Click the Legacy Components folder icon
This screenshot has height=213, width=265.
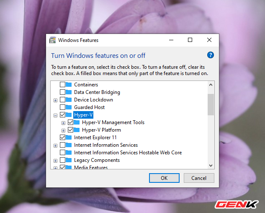click(x=69, y=160)
